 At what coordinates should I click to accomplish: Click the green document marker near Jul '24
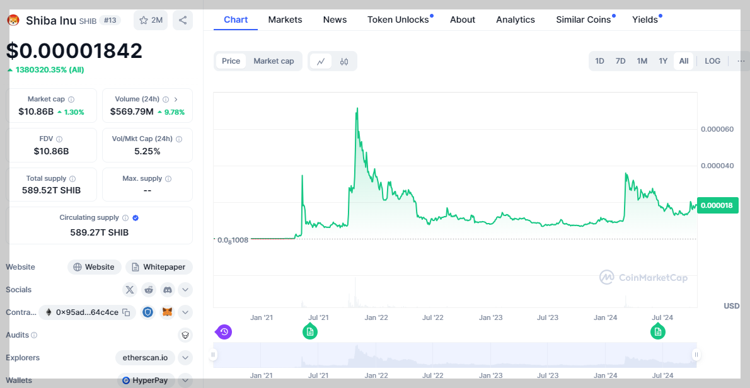point(658,331)
